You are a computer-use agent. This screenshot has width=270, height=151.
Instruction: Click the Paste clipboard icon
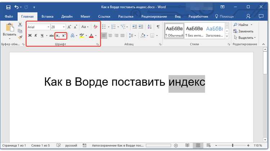(9, 28)
